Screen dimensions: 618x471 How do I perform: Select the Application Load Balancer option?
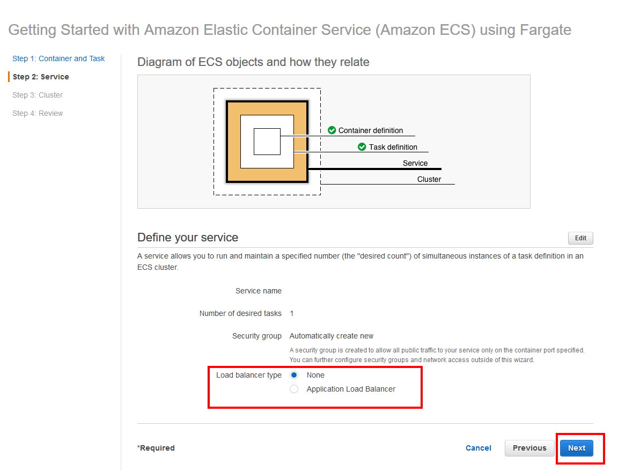pyautogui.click(x=294, y=388)
